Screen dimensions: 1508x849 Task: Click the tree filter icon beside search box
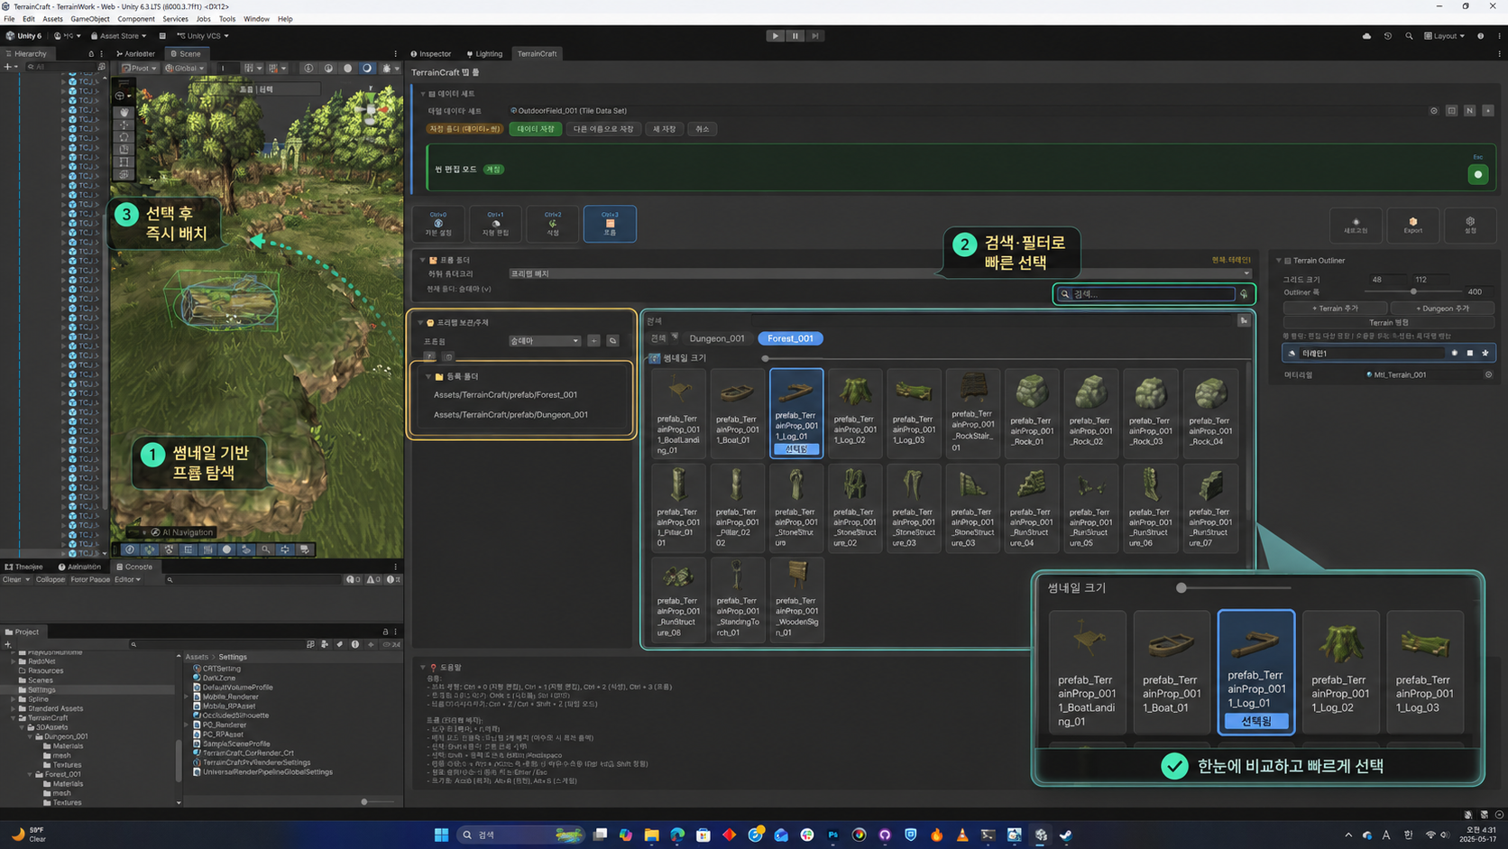pos(1244,294)
